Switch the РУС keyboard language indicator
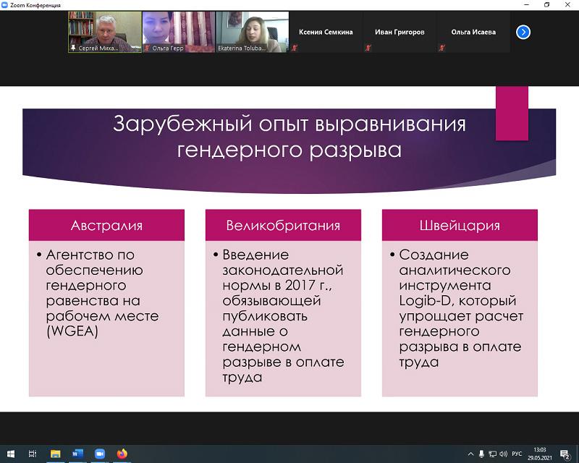 pos(517,454)
